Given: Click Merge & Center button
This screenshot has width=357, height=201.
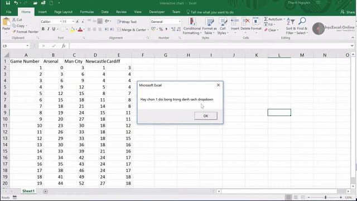Looking at the screenshot, I should pos(132,30).
